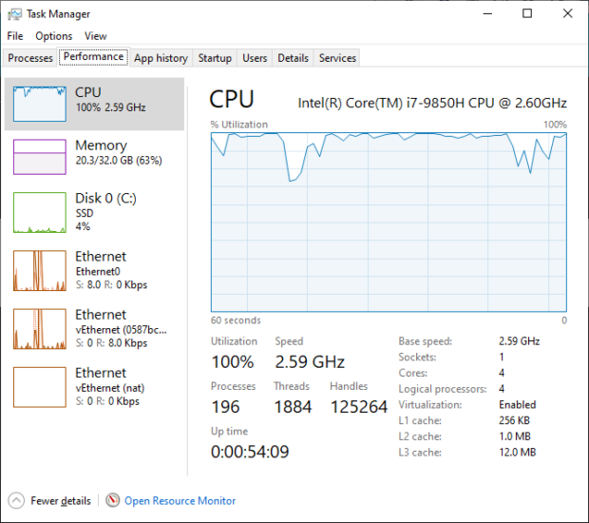Select the vEthernet (nat) graph icon
589x523 pixels.
39,386
